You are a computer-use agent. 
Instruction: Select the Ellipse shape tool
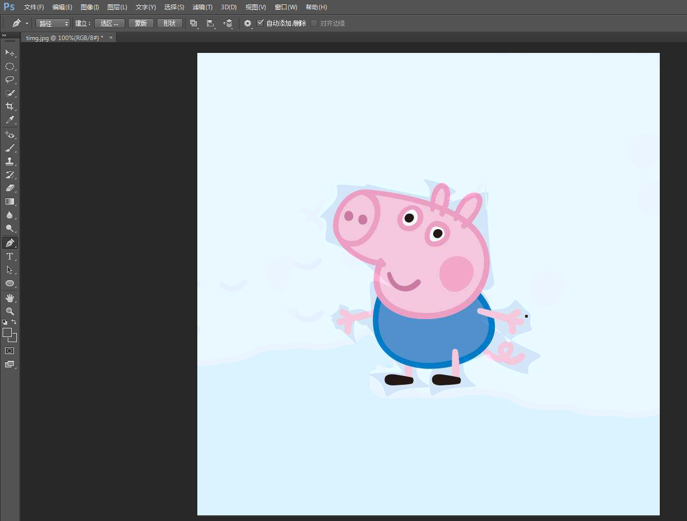tap(10, 283)
